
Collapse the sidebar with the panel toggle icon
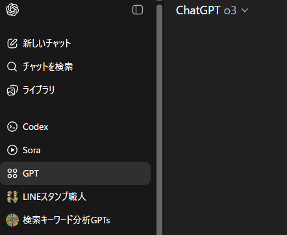(138, 10)
